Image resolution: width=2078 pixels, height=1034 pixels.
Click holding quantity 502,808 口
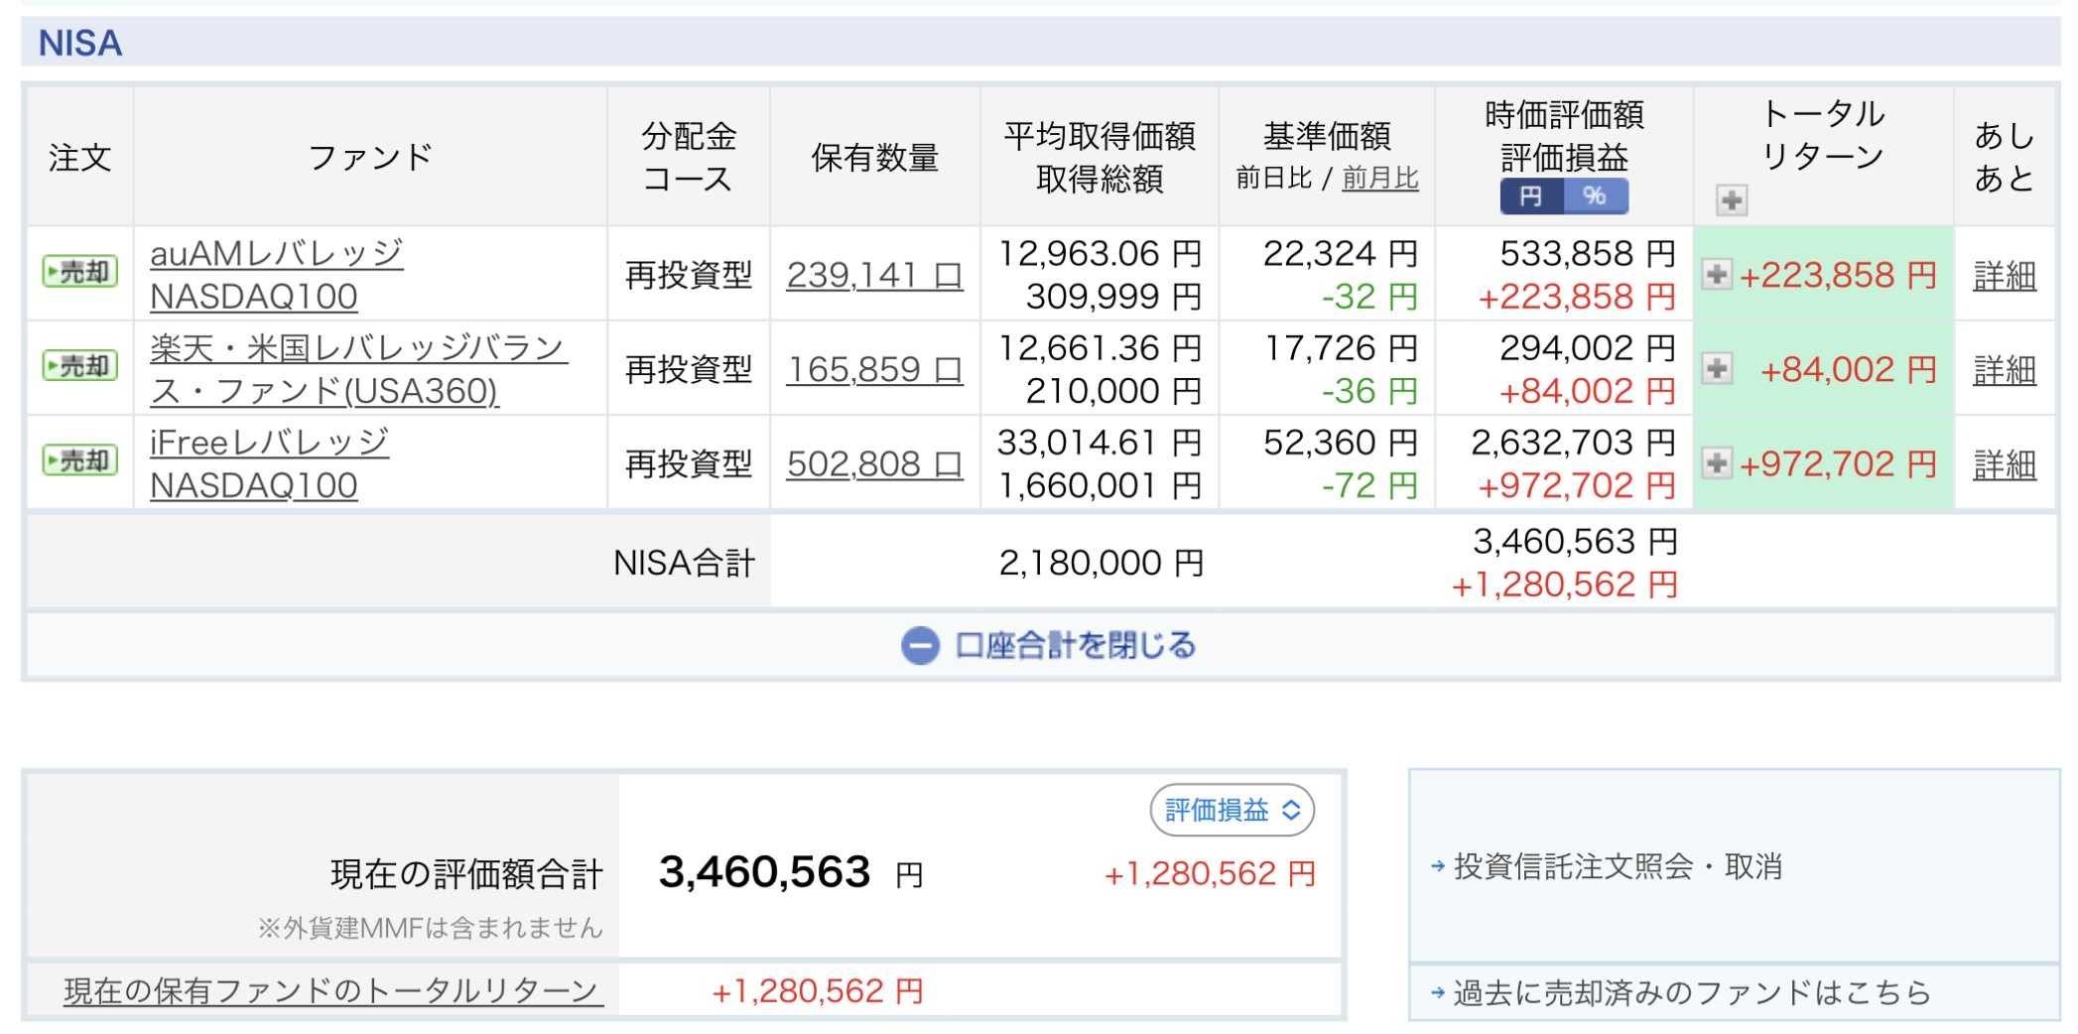[874, 463]
